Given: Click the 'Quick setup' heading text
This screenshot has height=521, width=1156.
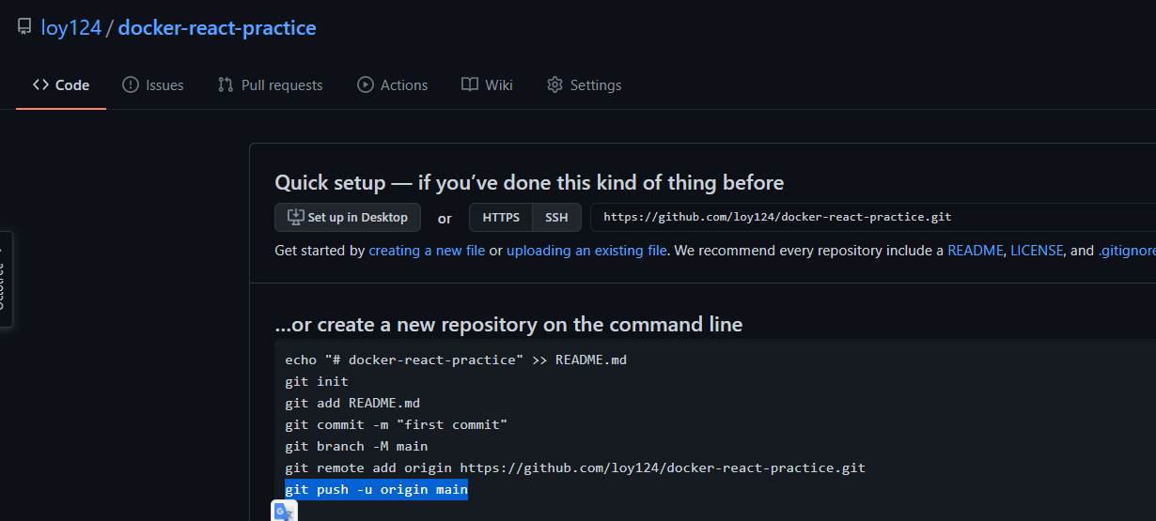Looking at the screenshot, I should click(x=529, y=182).
